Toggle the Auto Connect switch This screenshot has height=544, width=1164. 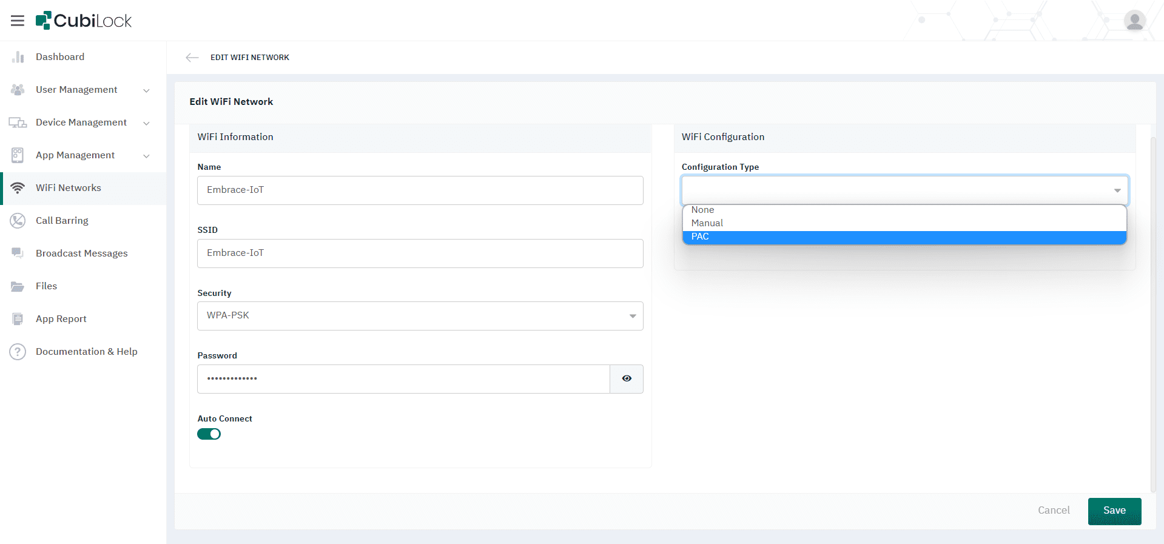click(209, 434)
